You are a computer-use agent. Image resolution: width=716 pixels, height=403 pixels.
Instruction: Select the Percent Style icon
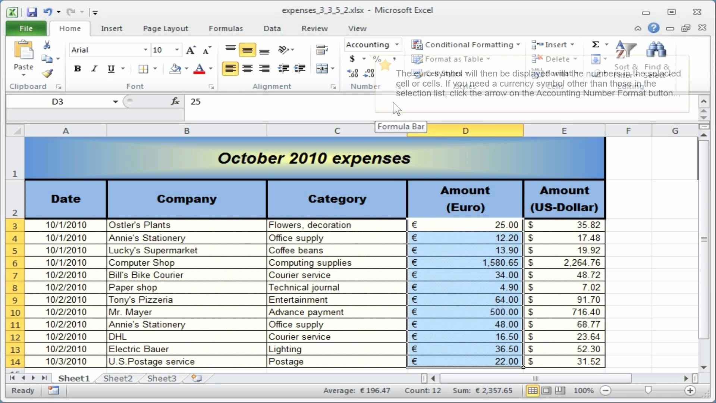pyautogui.click(x=376, y=59)
